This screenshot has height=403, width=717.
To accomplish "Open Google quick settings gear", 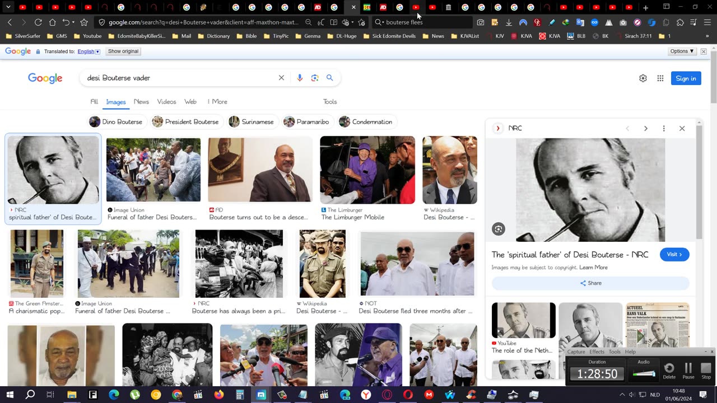I will (x=643, y=78).
